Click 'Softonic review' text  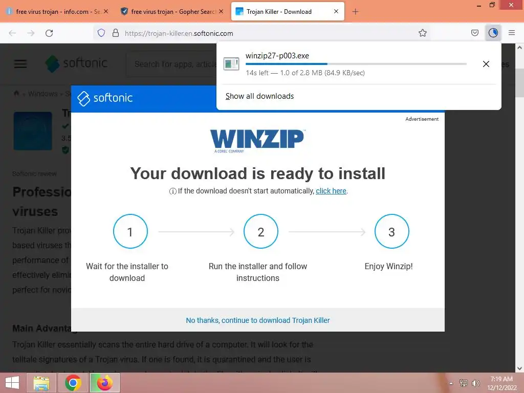34,174
